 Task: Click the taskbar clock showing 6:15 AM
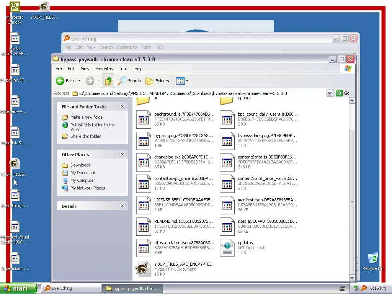pyautogui.click(x=378, y=288)
